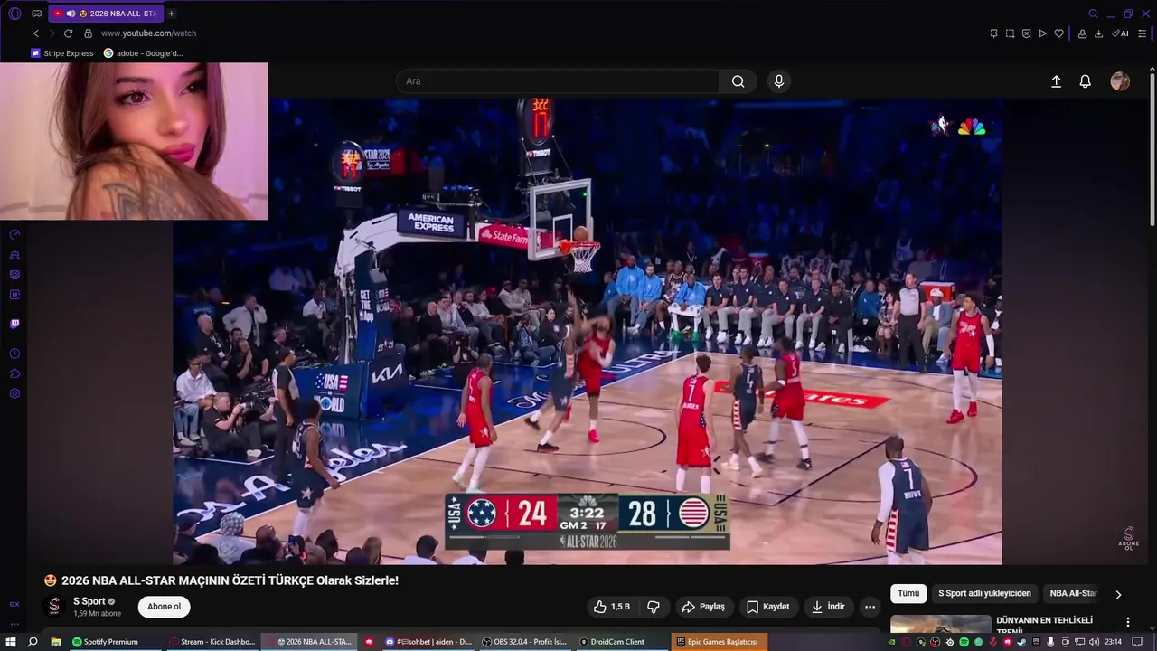Click the youtube.com/watch address bar
1157x651 pixels.
(148, 33)
